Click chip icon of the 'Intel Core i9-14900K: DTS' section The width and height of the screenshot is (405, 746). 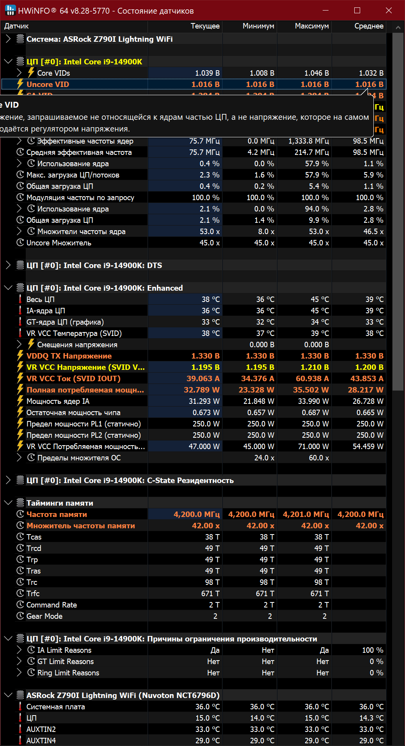pyautogui.click(x=20, y=265)
